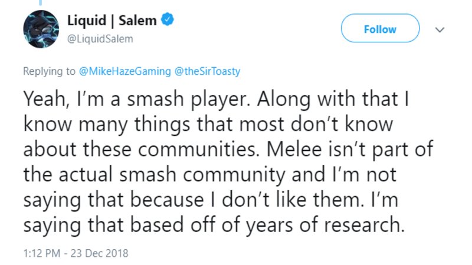The width and height of the screenshot is (472, 265).
Task: Select the 'Replying to' label text
Action: click(49, 71)
